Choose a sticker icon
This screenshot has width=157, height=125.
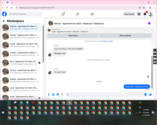[58, 94]
